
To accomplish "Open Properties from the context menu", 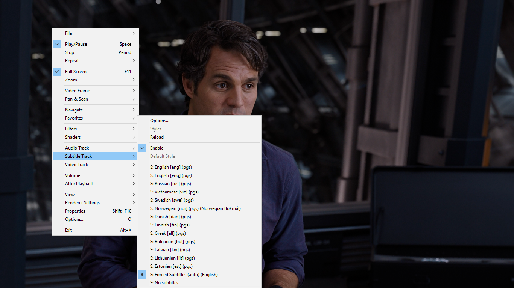I will pyautogui.click(x=95, y=211).
